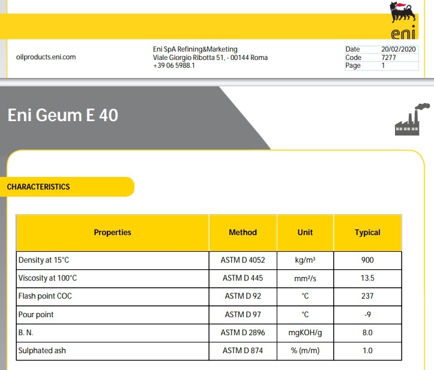Viewport: 434px width, 370px height.
Task: Select the Viale Giorgio Ribotta address line
Action: (x=210, y=58)
